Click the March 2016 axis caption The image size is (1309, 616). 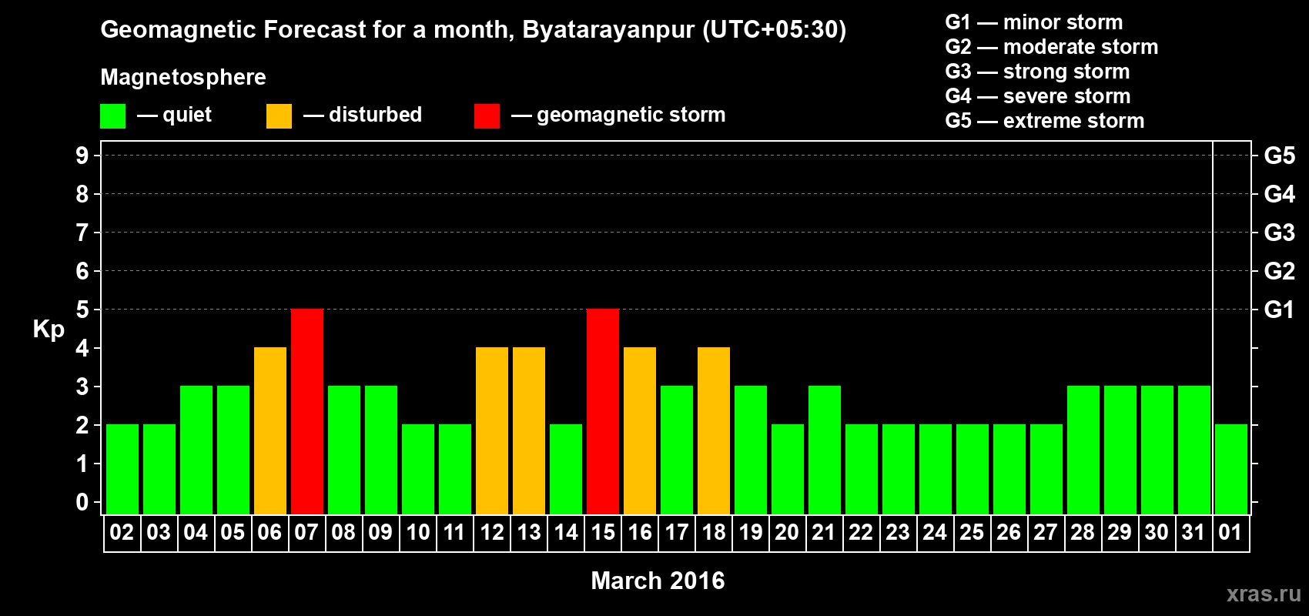658,581
